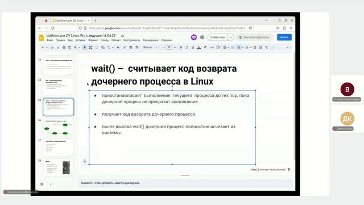364x205 pixels.
Task: Click the cloud save status icon
Action: [122, 36]
